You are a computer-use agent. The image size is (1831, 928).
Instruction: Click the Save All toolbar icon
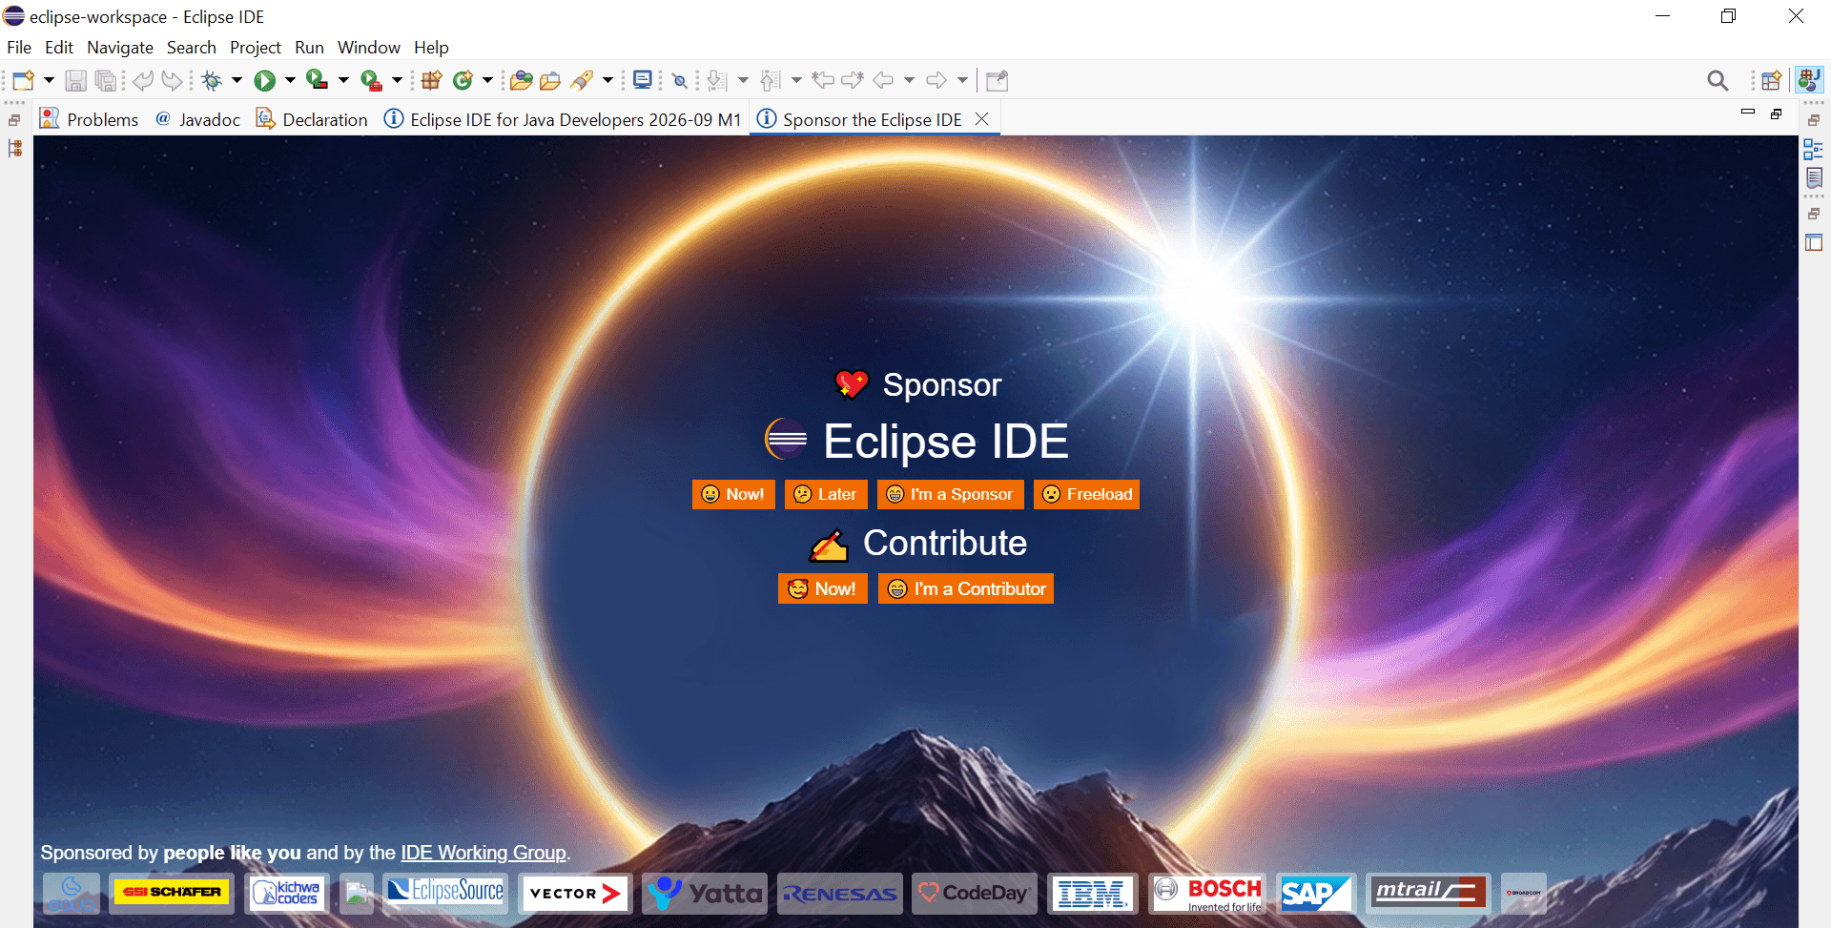tap(106, 80)
